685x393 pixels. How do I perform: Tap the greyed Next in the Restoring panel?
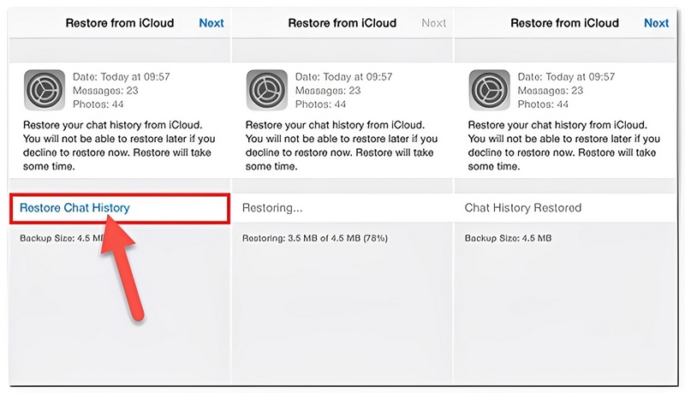click(434, 23)
